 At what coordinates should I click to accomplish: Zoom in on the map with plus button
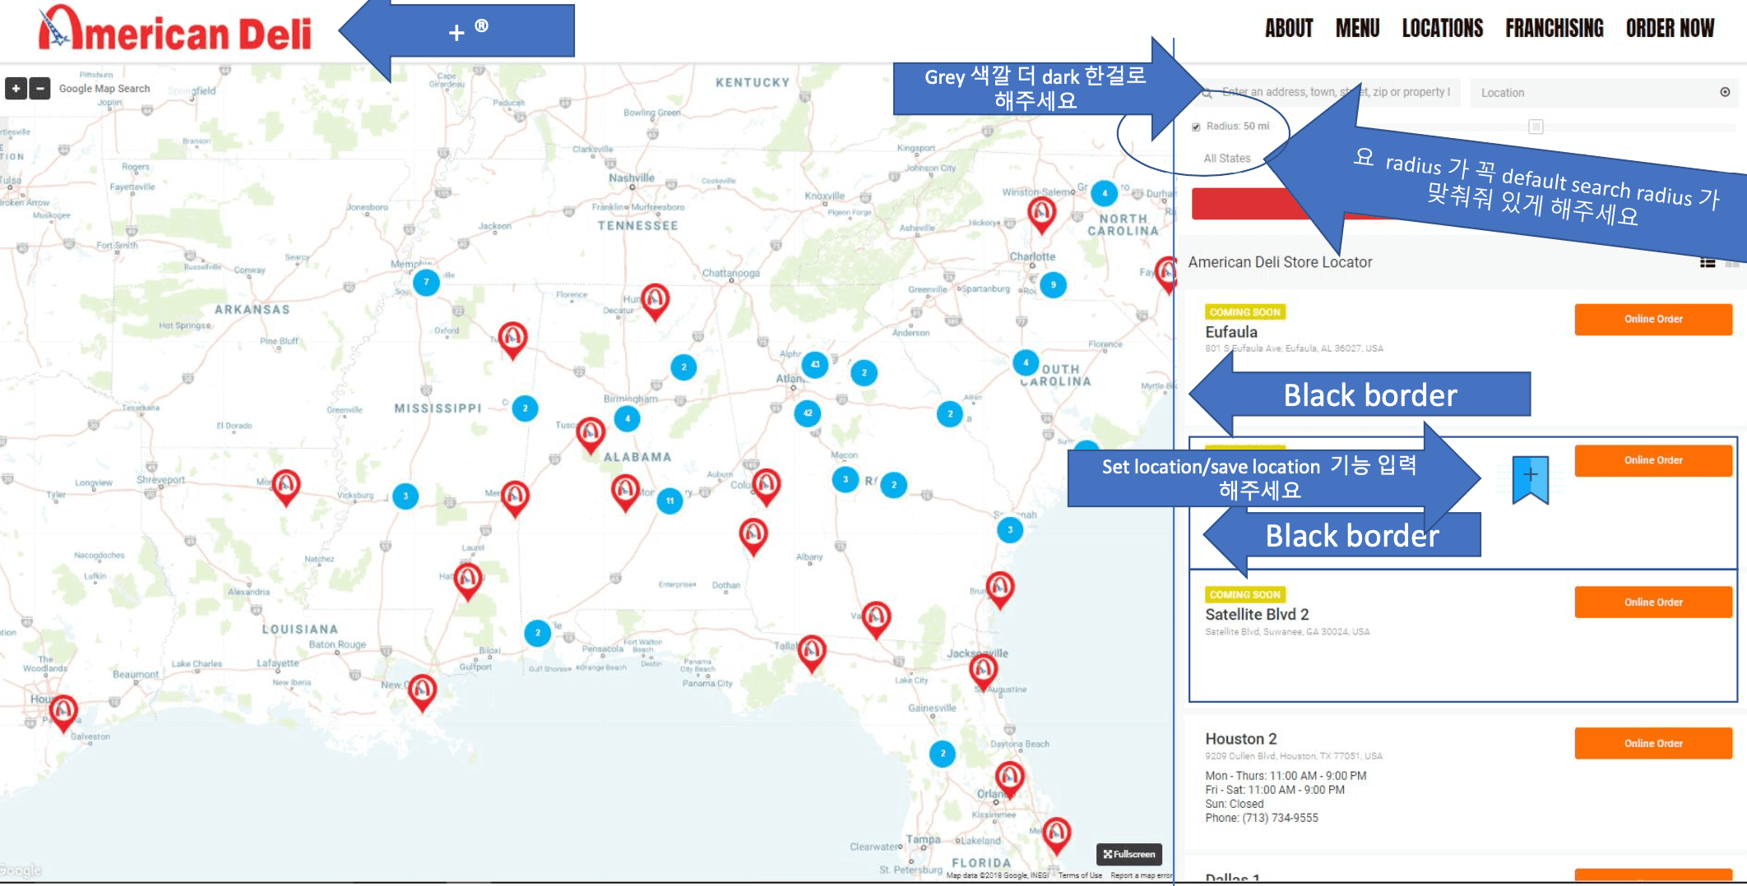[x=16, y=88]
